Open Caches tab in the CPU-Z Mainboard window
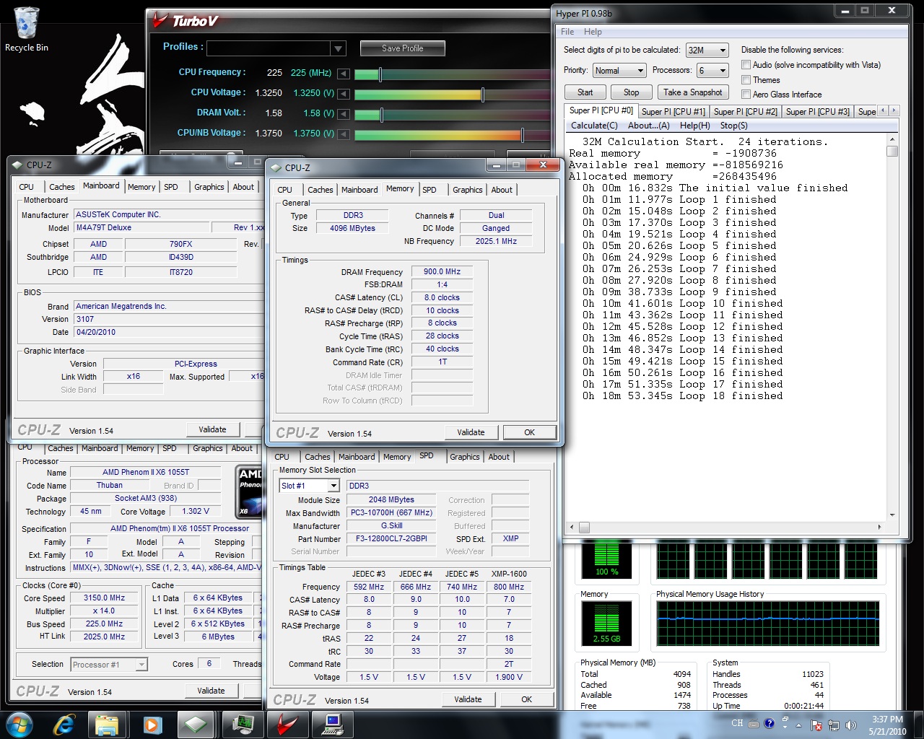Viewport: 924px width, 739px height. click(62, 187)
